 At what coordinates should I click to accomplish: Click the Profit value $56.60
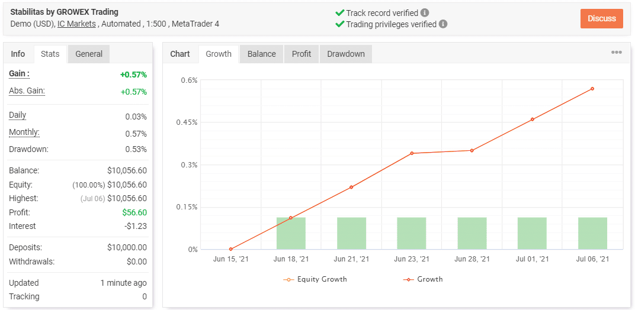click(134, 212)
